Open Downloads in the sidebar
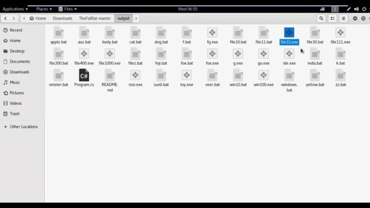 (22, 72)
